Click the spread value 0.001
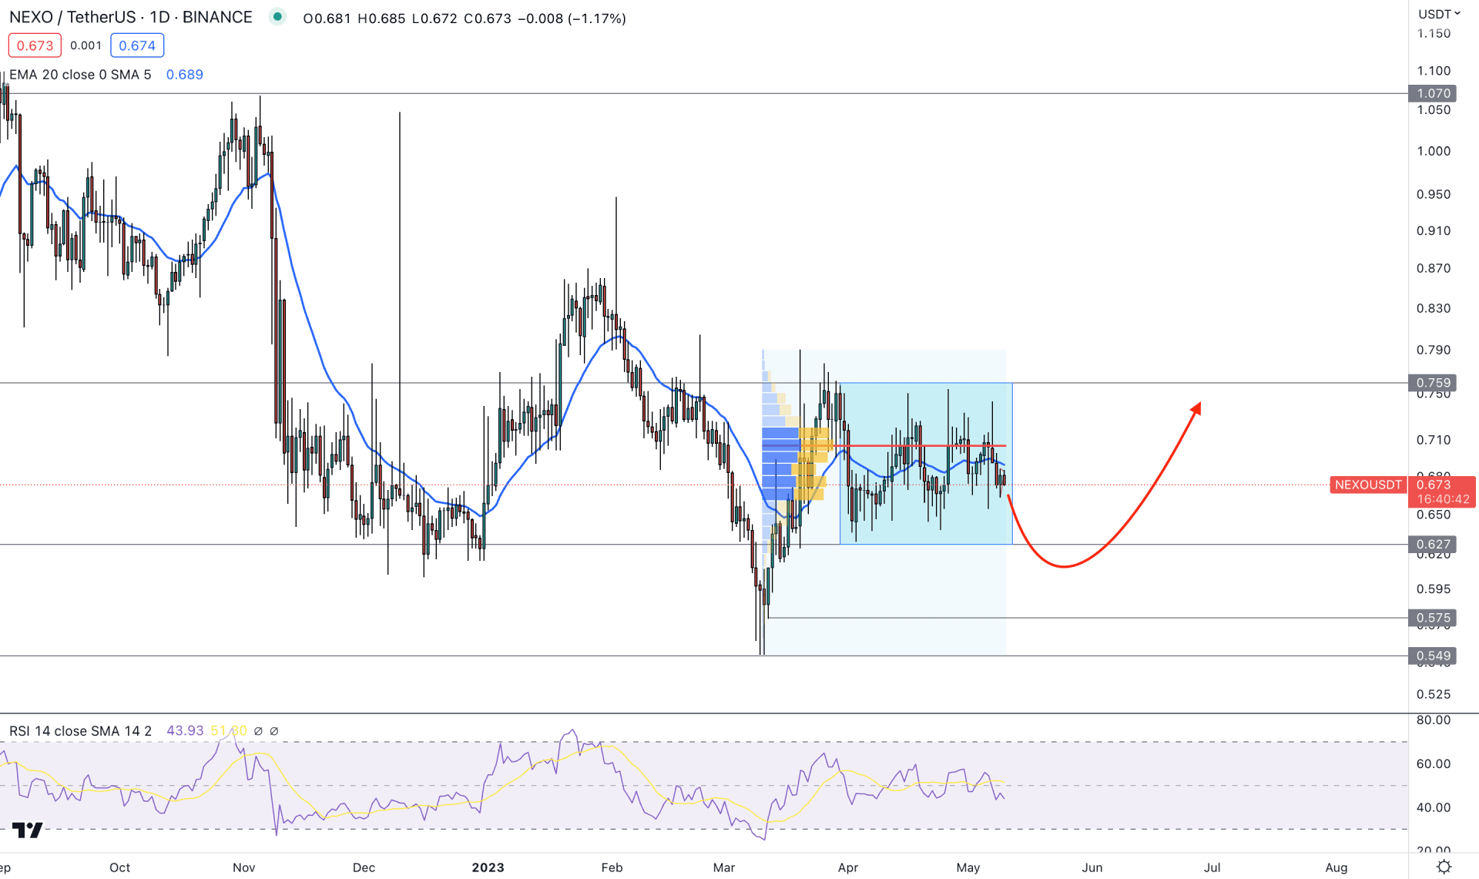The height and width of the screenshot is (879, 1479). (86, 45)
